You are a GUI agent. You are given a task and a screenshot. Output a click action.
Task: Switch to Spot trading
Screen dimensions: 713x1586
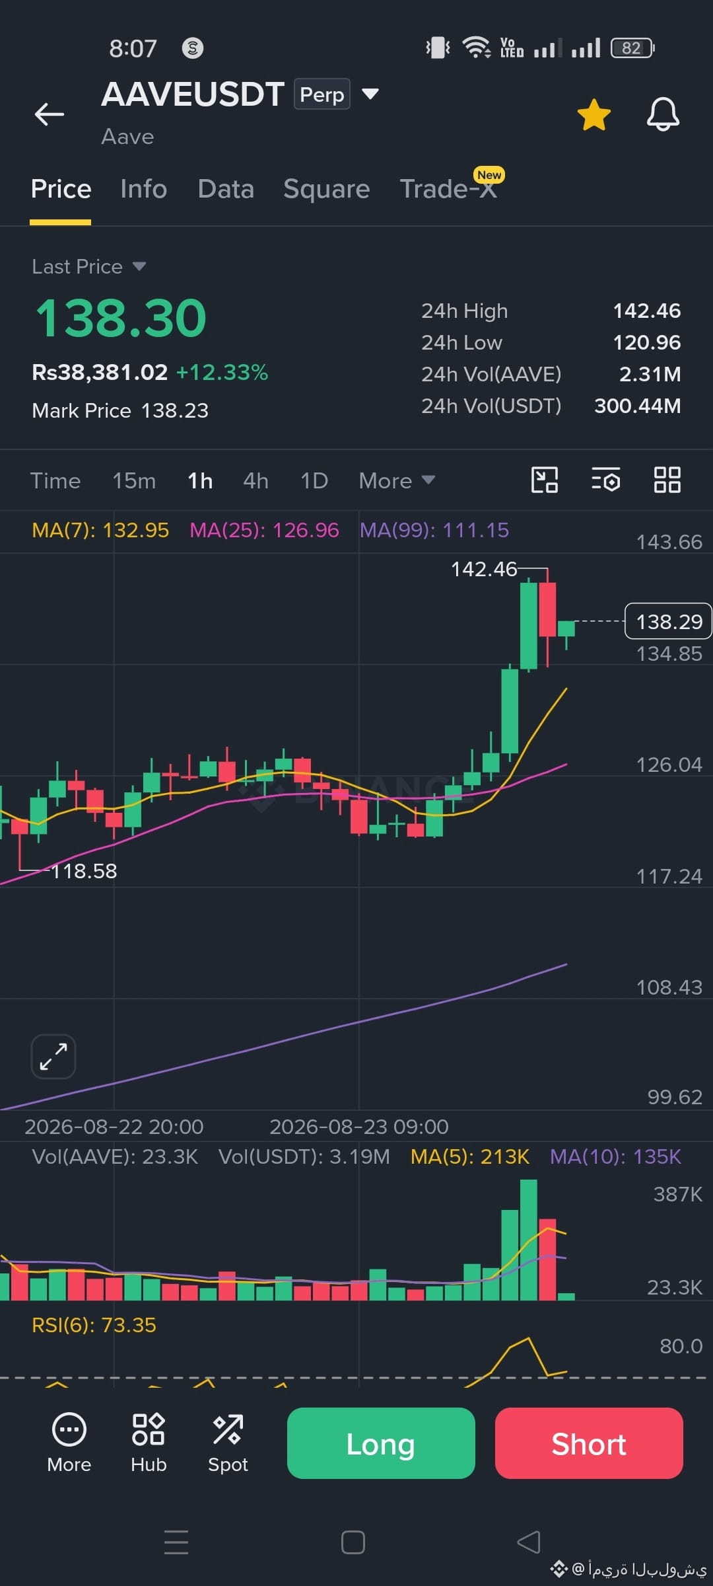click(x=228, y=1443)
